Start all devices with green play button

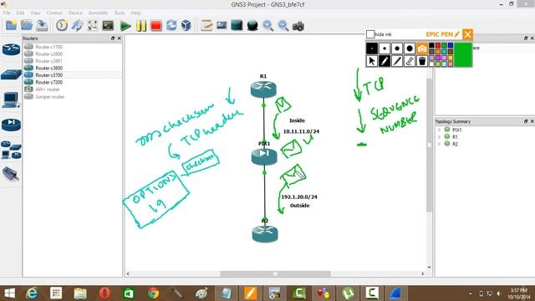point(125,26)
